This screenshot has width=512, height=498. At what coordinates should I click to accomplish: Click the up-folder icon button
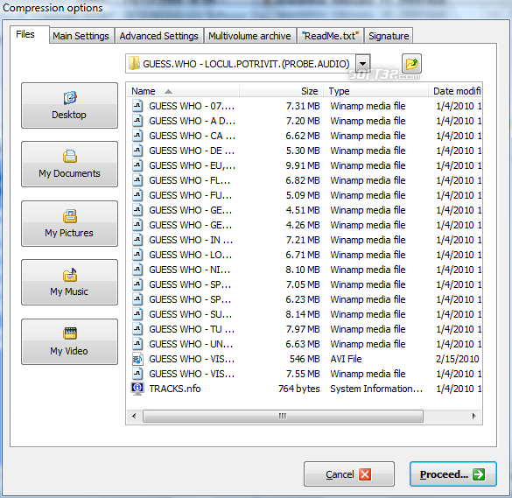(x=411, y=63)
